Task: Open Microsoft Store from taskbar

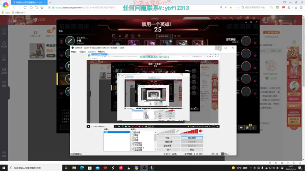Action: coord(90,168)
